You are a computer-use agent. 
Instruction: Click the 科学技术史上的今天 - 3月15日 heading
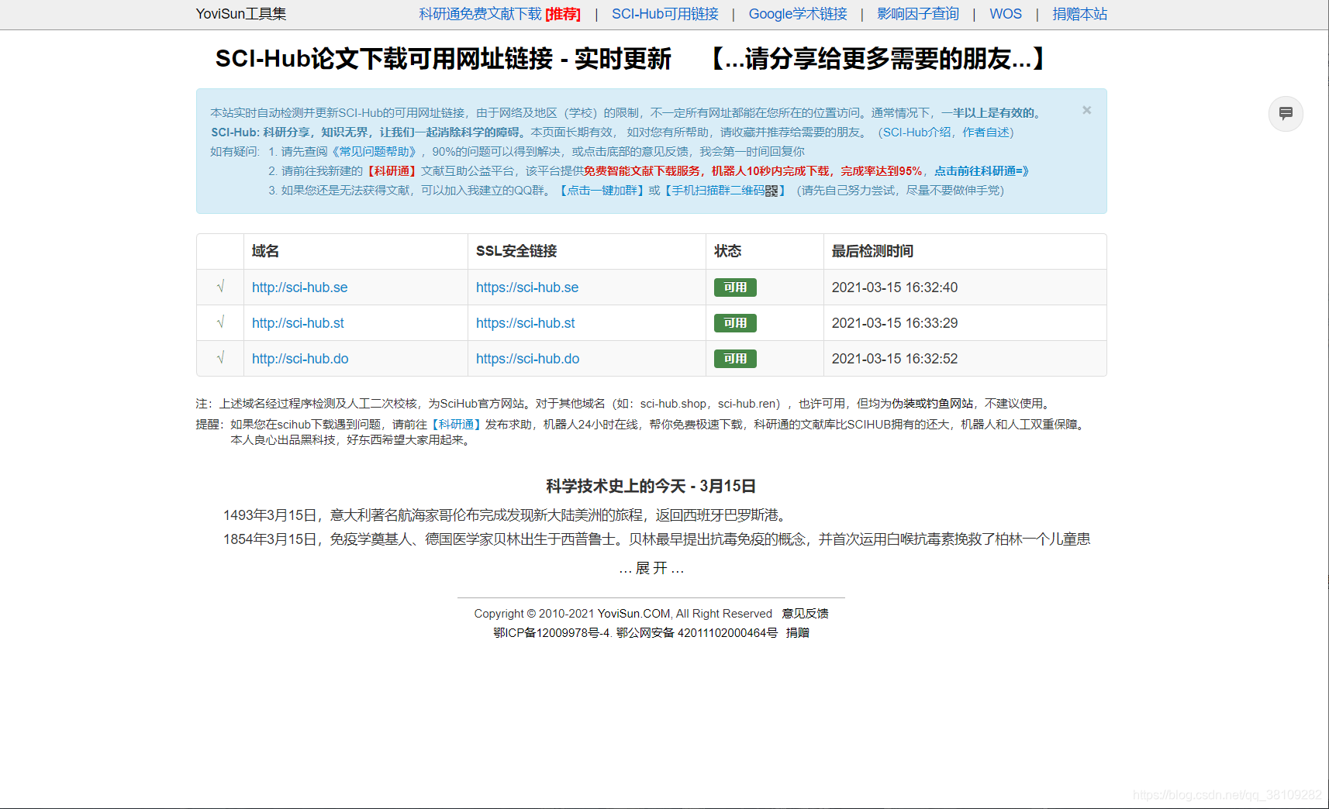pos(651,486)
